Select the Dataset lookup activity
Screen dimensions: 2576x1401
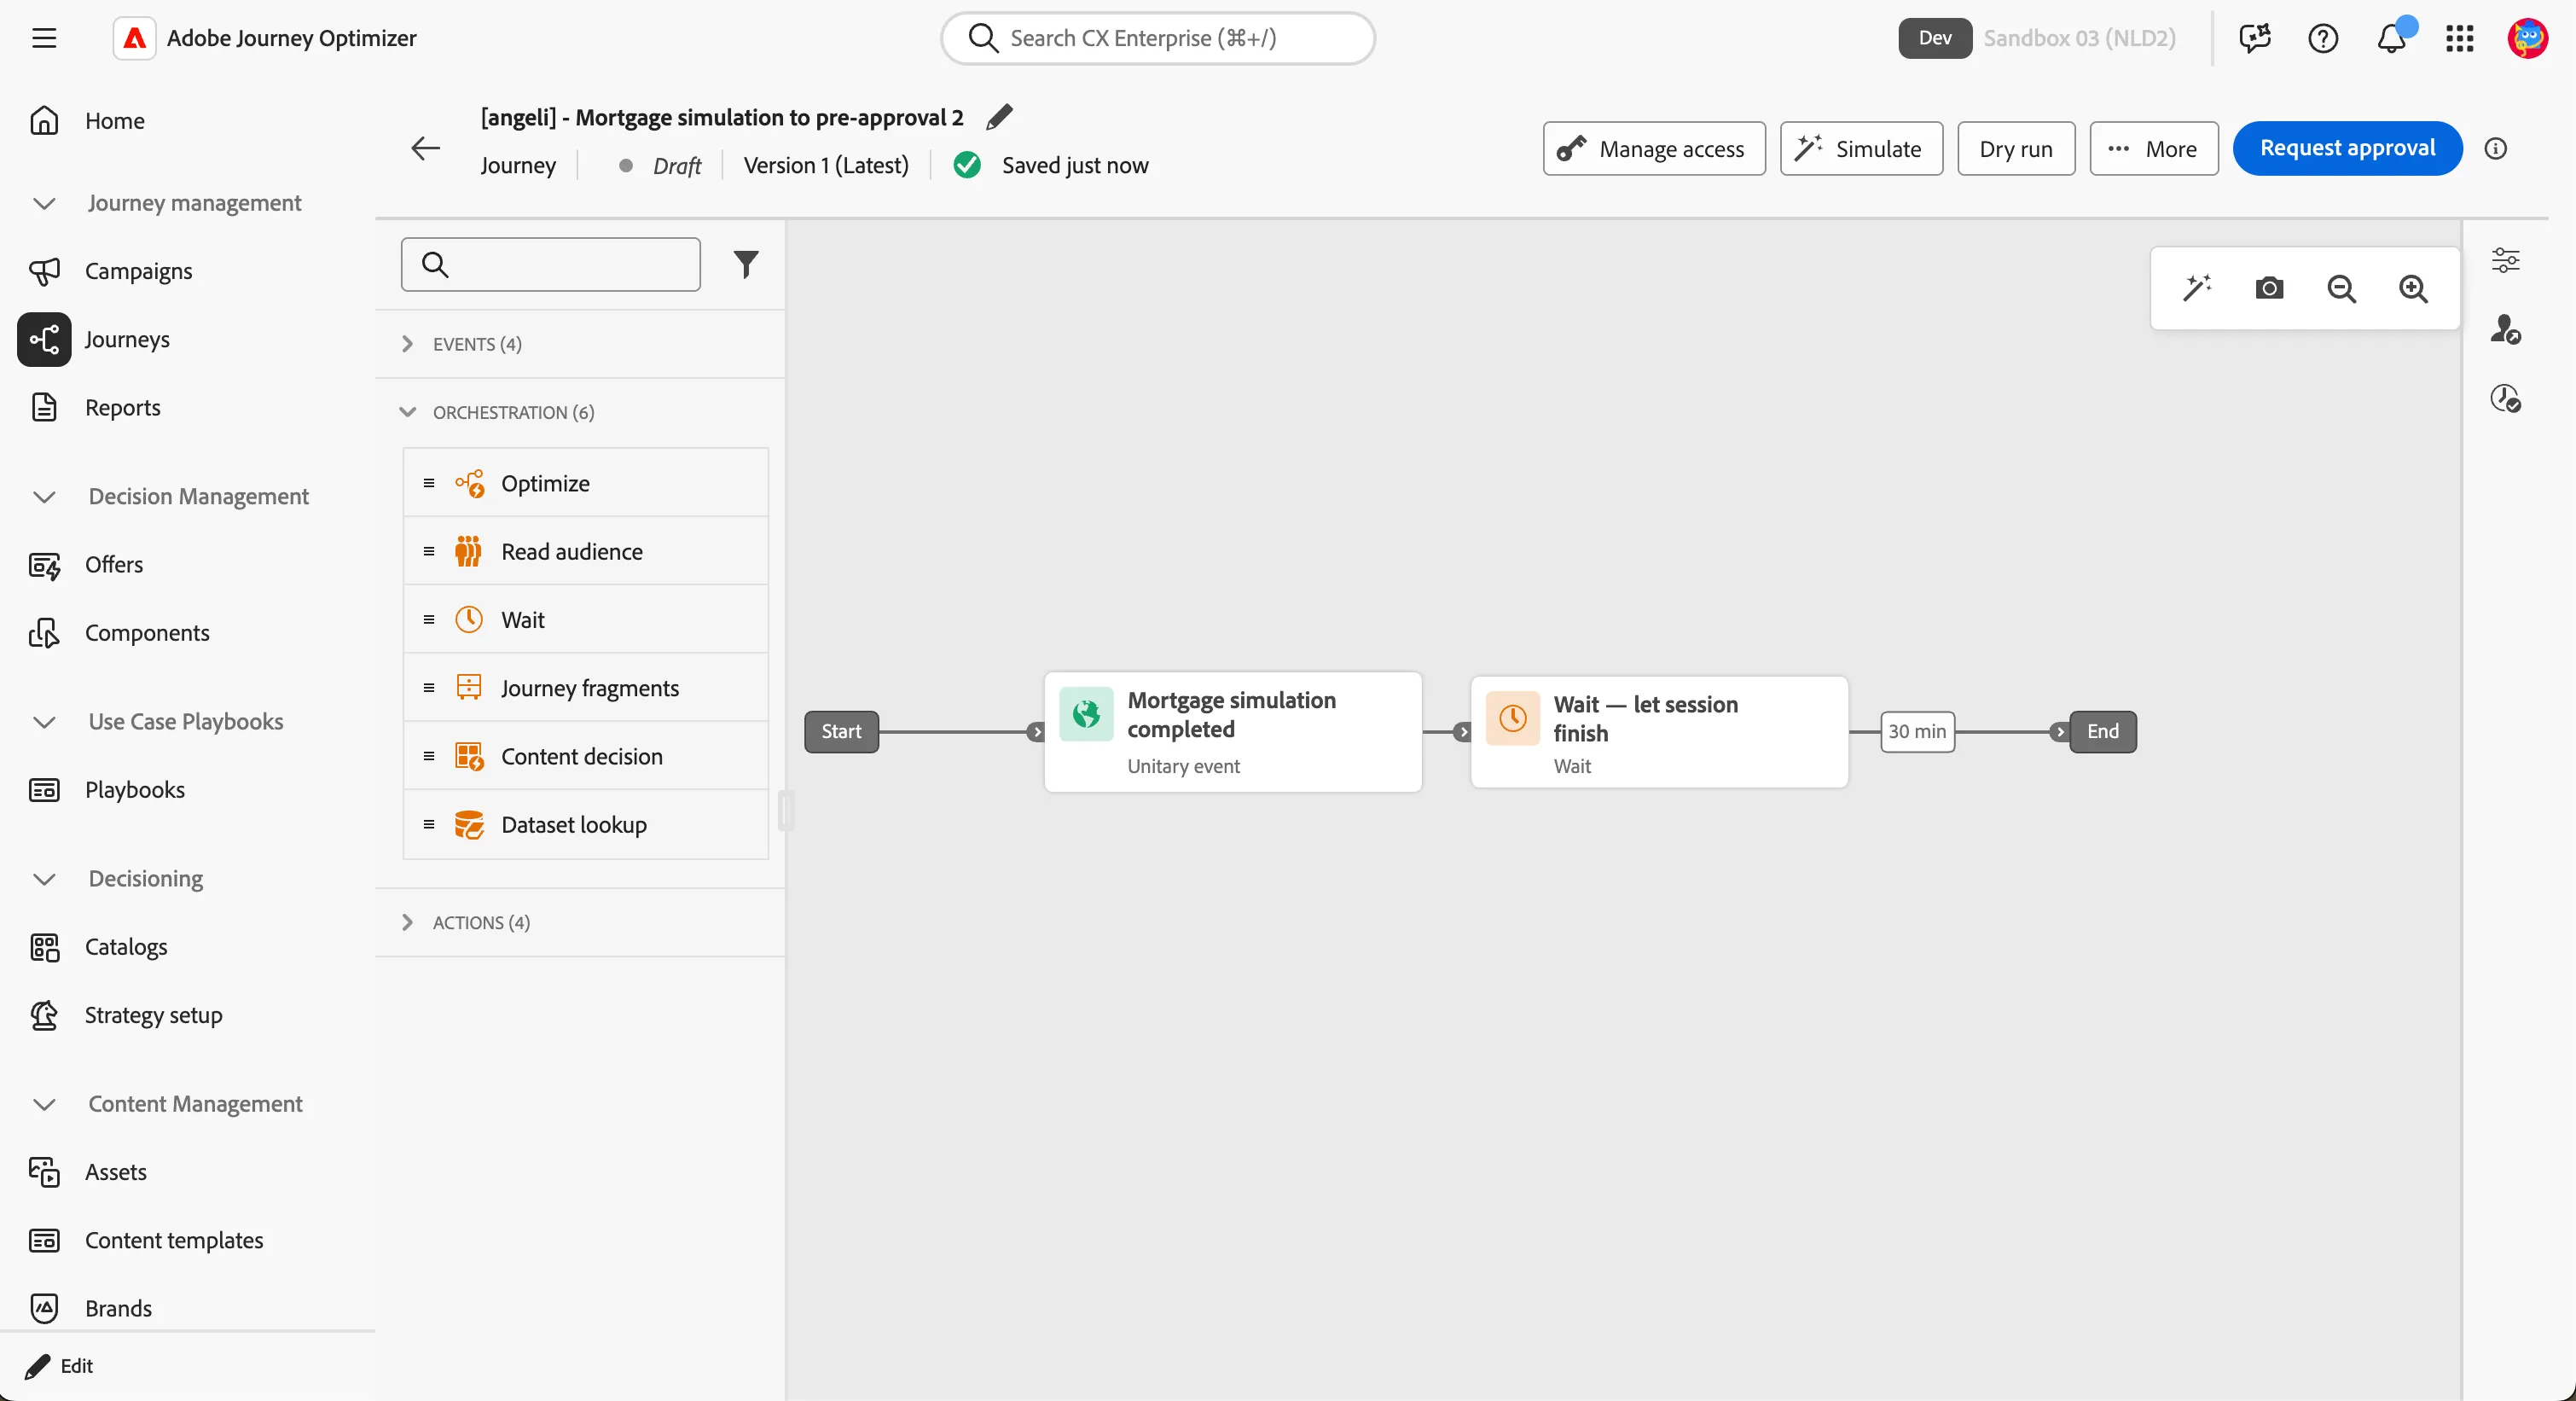[x=585, y=824]
